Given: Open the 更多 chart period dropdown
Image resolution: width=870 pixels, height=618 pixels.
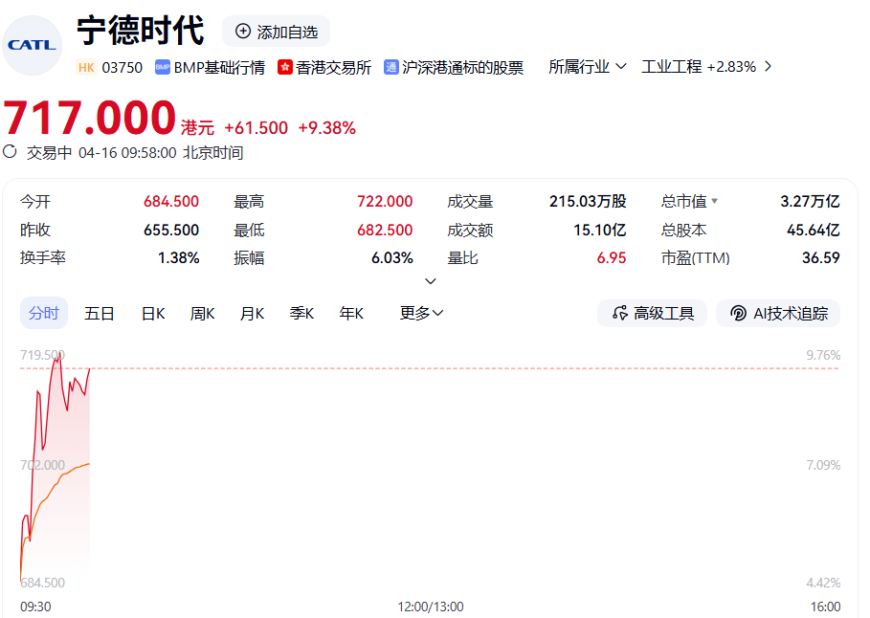Looking at the screenshot, I should 421,313.
